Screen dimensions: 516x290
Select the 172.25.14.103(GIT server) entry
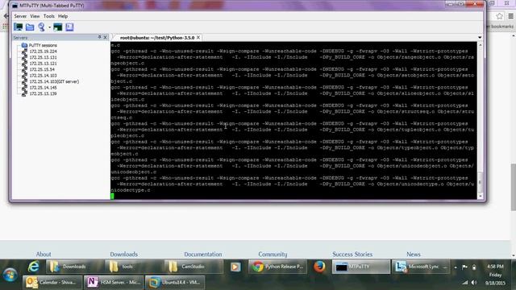pyautogui.click(x=54, y=81)
